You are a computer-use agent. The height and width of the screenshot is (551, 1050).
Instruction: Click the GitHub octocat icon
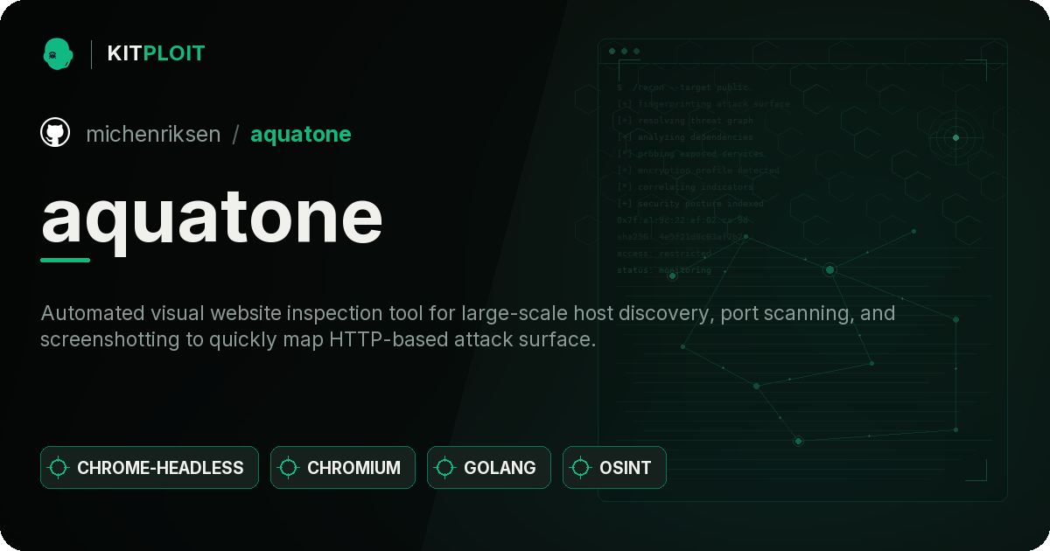[x=55, y=133]
